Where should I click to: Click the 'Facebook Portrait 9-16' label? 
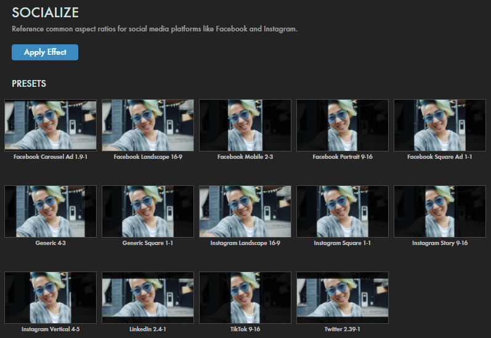(343, 157)
